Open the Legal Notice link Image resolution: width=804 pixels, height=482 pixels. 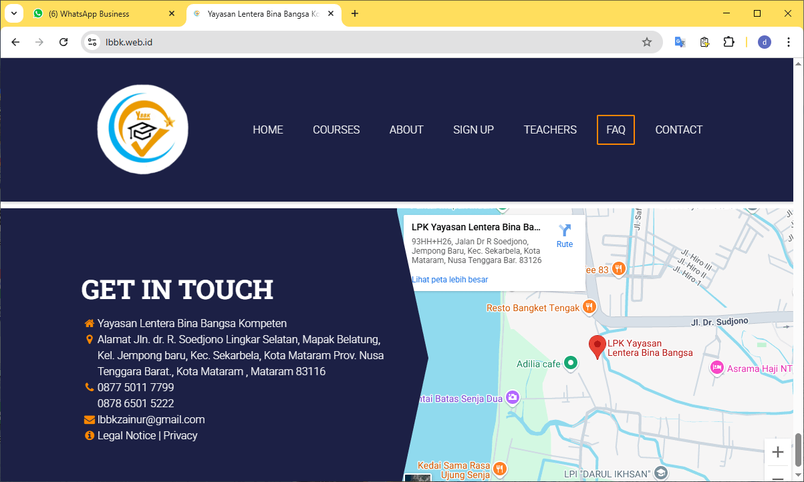[126, 435]
